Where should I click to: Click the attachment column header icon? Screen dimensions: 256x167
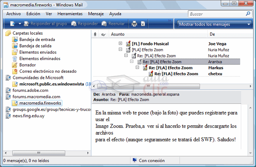tap(95, 34)
